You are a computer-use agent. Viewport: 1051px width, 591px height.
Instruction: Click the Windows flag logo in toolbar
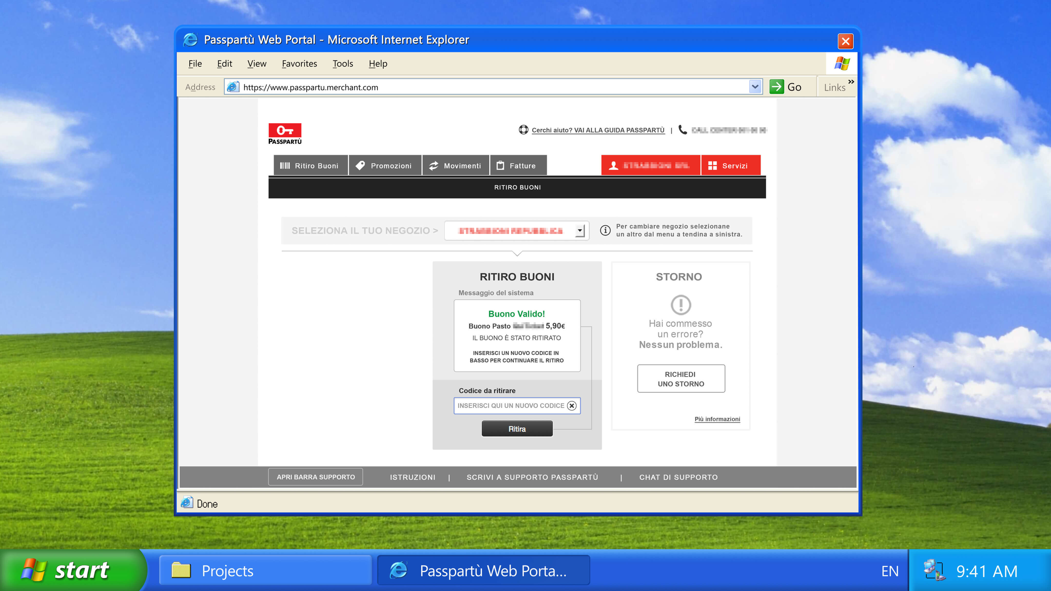(842, 64)
